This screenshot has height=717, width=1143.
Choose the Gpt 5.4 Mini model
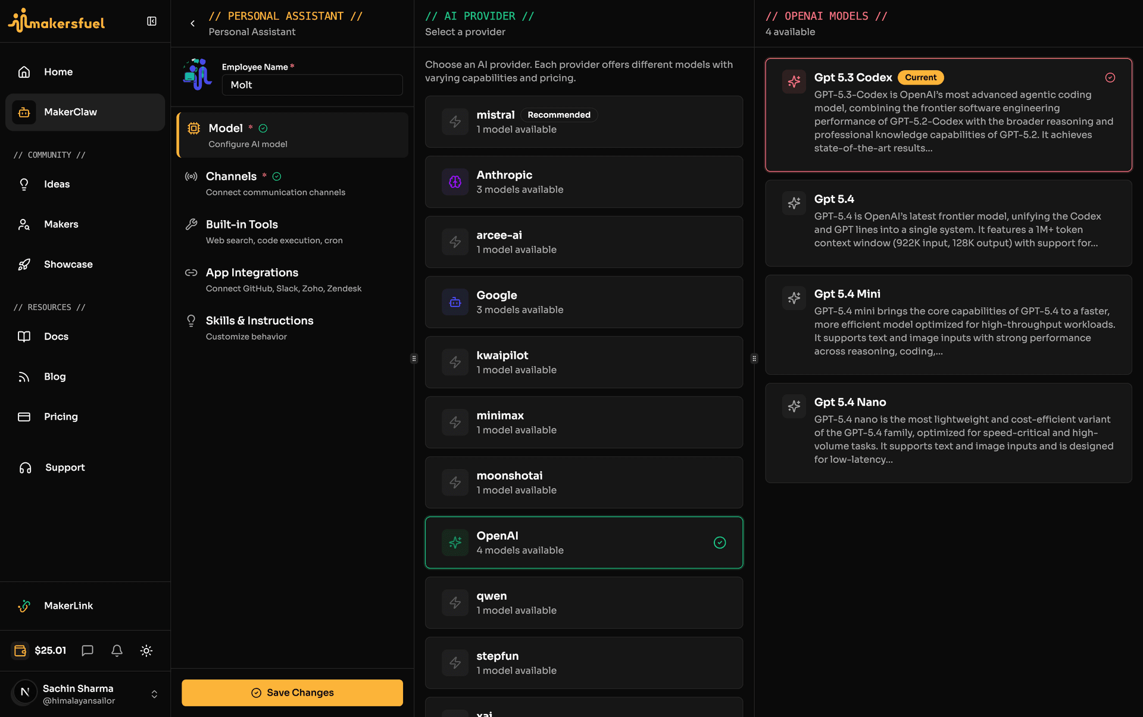click(948, 325)
